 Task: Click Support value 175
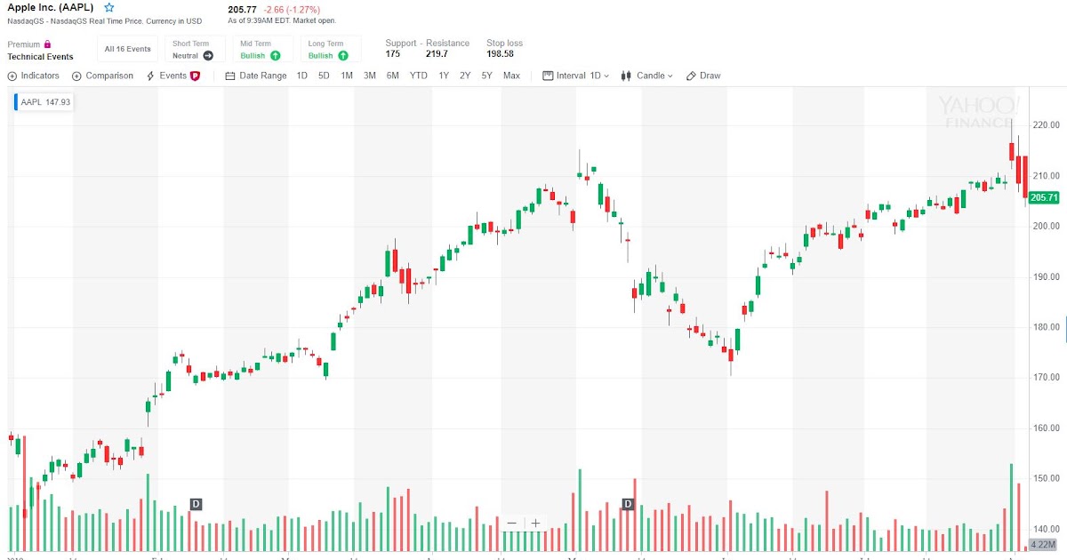(392, 54)
